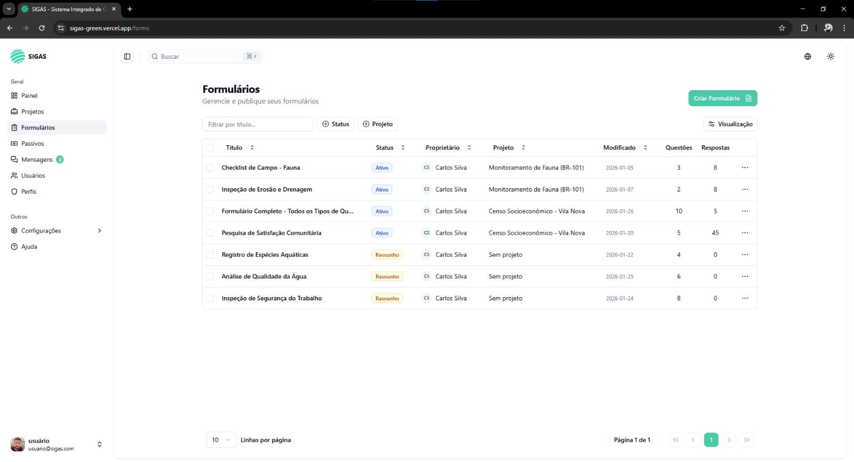854x462 pixels.
Task: Open the Status filter dropdown
Action: [x=336, y=124]
